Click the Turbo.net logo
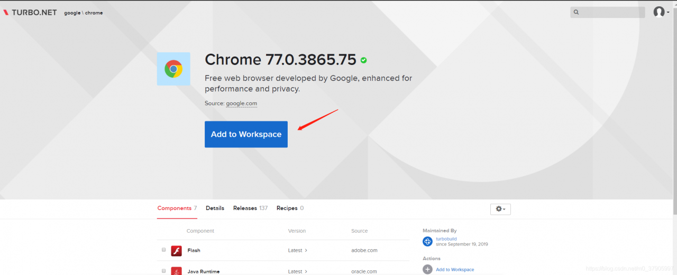The height and width of the screenshot is (275, 677). point(30,12)
